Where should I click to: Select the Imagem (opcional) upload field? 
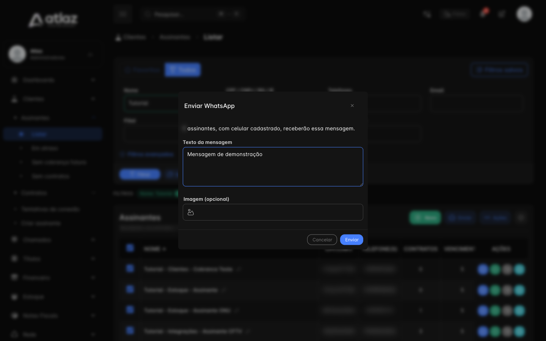[x=273, y=212]
